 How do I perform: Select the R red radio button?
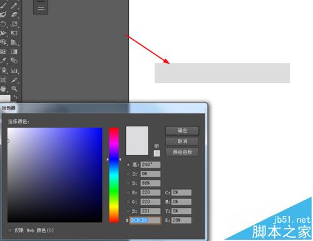click(x=128, y=192)
